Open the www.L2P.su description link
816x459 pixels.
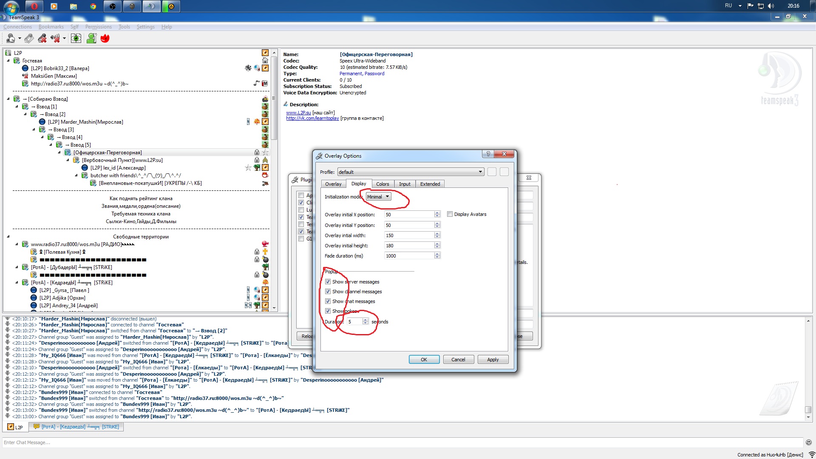click(298, 113)
